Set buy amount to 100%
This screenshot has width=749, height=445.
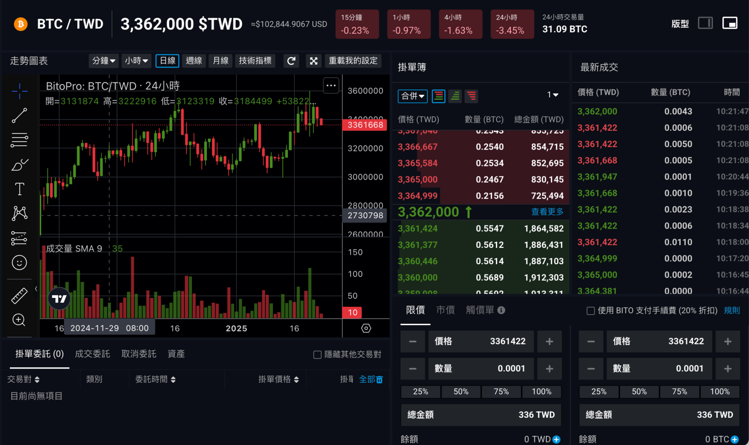click(541, 392)
